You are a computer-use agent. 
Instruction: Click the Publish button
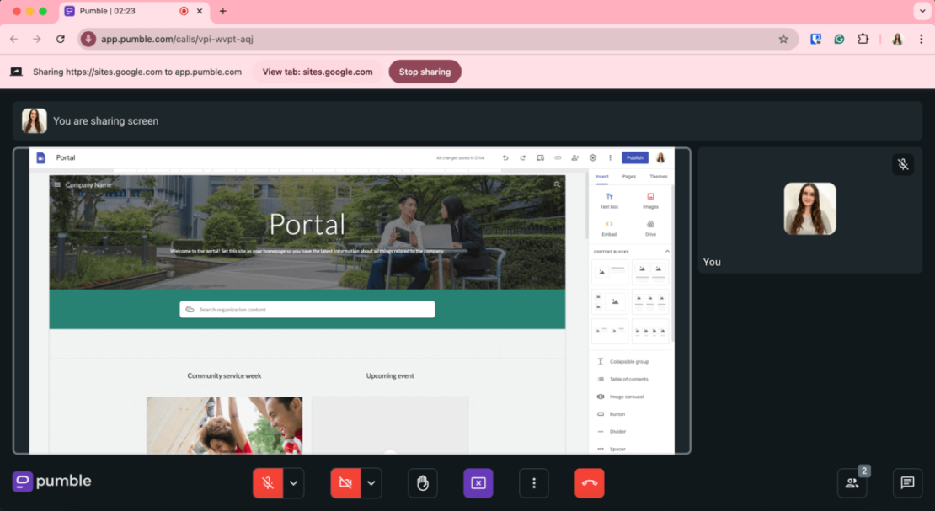[634, 157]
